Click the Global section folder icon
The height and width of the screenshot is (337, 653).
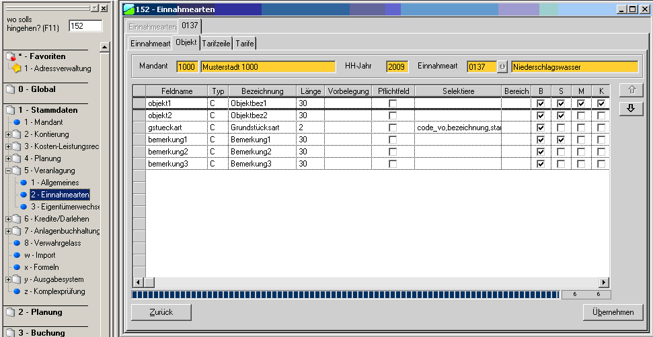[10, 89]
